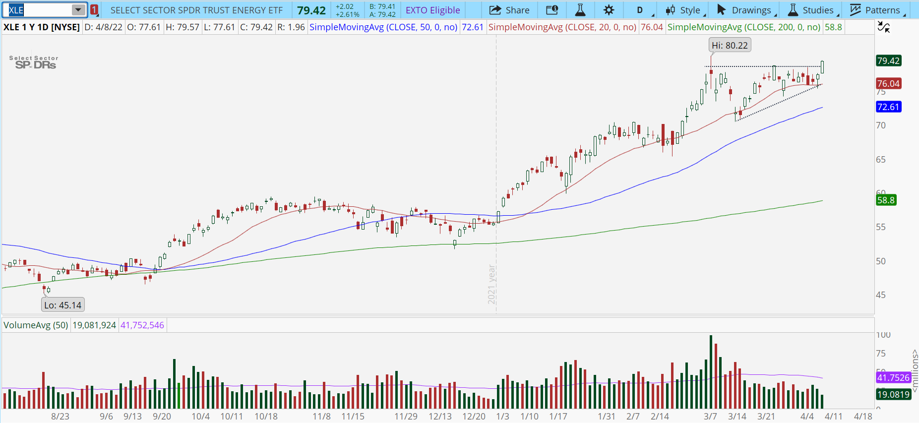Click the 2/14 date on the time axis

coord(660,417)
